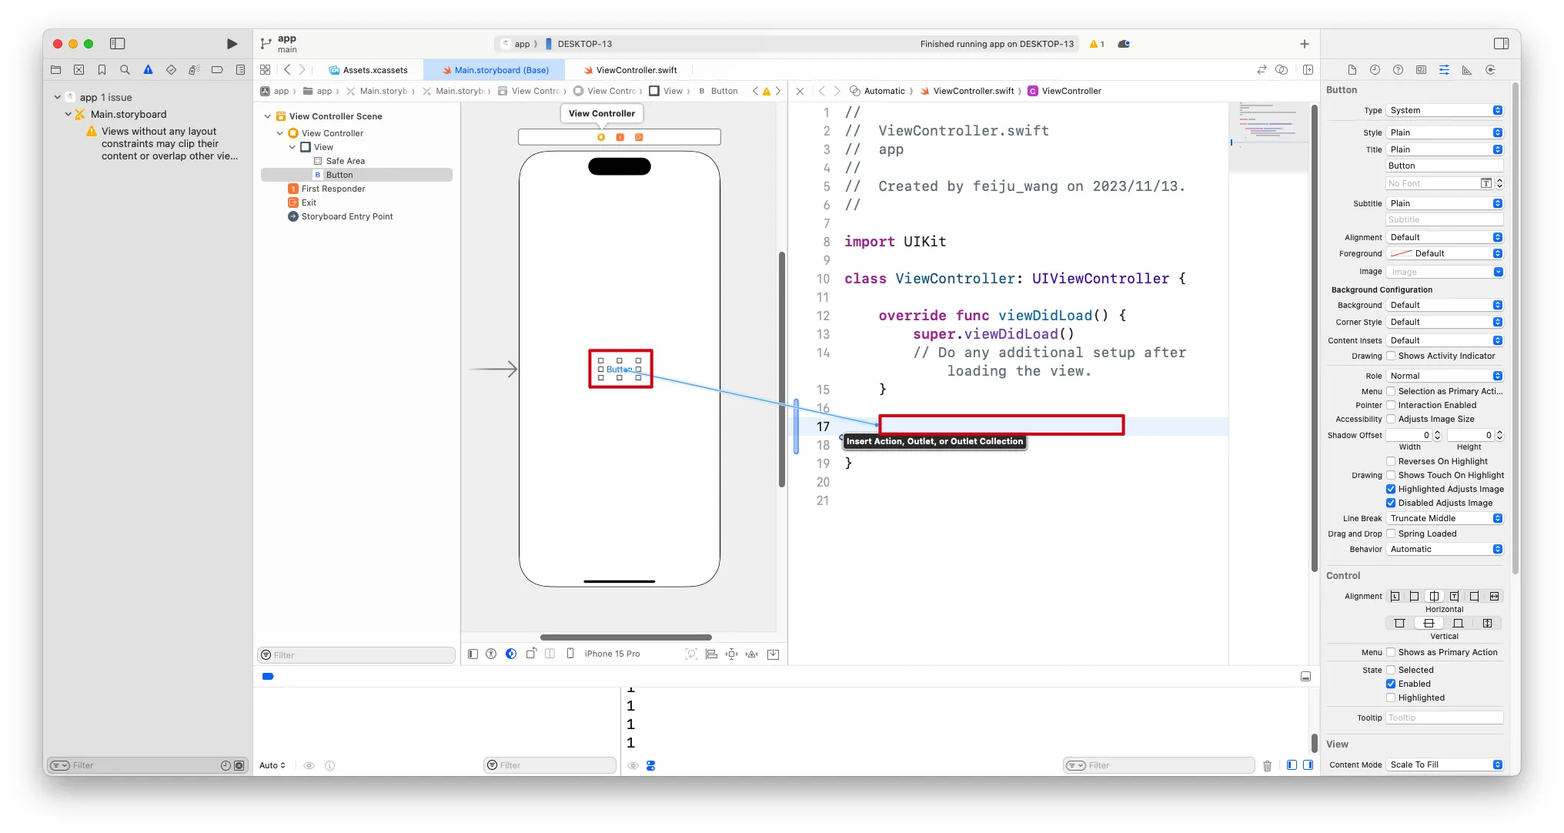Click the Add Editor on Right icon

pos(1308,70)
